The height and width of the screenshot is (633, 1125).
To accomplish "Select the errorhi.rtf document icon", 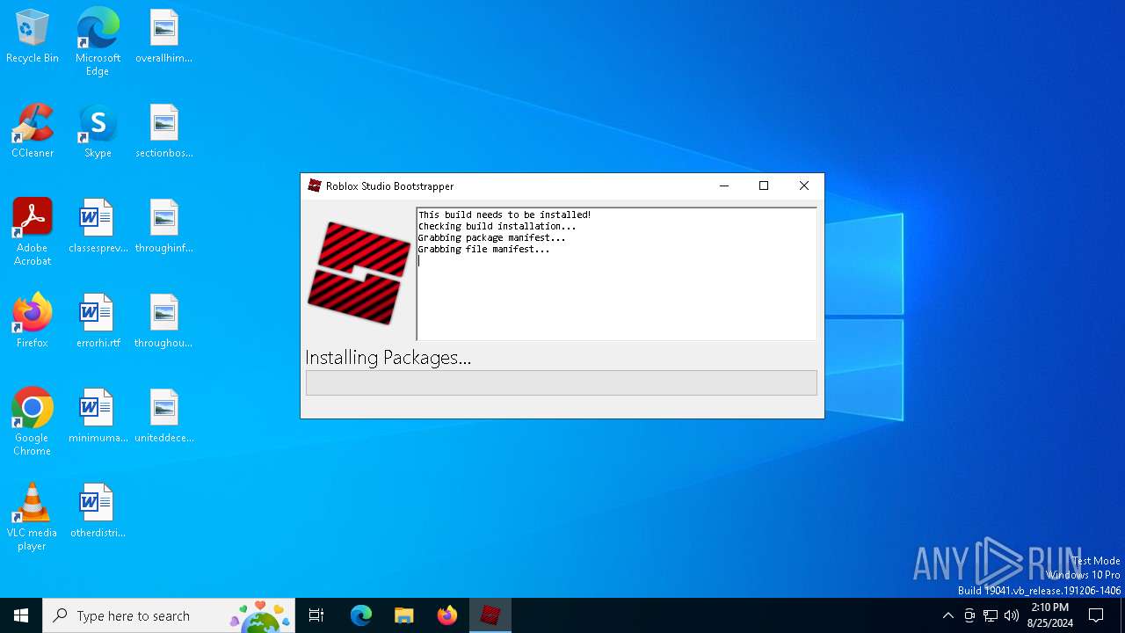I will click(x=98, y=321).
